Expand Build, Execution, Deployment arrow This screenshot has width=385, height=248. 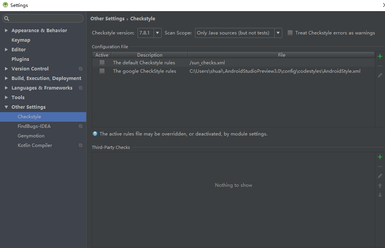[7, 78]
